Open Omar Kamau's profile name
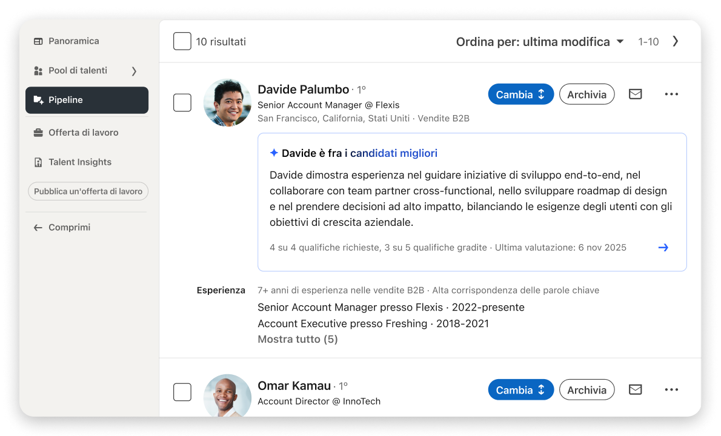This screenshot has height=436, width=721. pyautogui.click(x=294, y=386)
